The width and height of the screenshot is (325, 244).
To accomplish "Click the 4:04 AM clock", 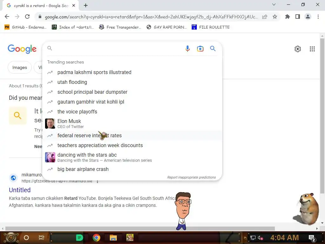I will [x=285, y=238].
